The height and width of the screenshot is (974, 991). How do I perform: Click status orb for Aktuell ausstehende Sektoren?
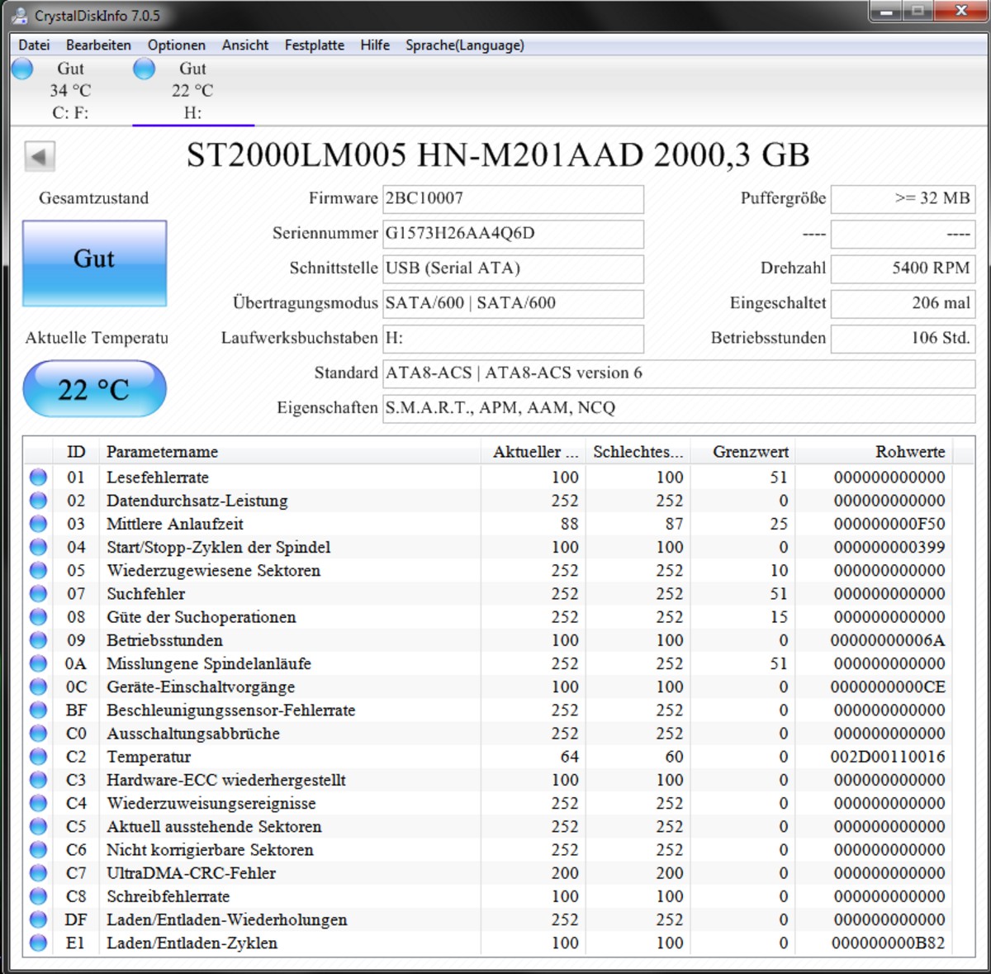(x=38, y=826)
